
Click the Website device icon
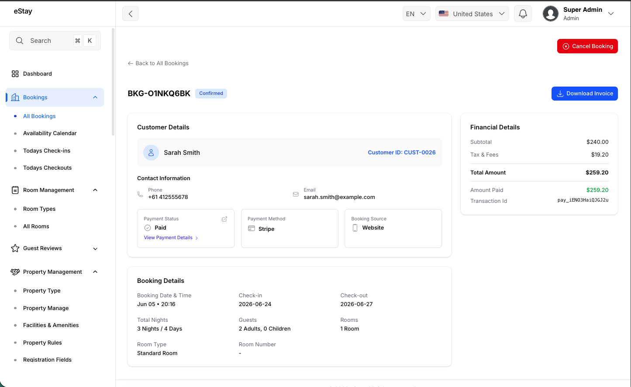click(x=355, y=228)
